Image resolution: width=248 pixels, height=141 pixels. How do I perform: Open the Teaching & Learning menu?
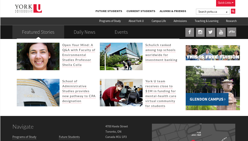[x=206, y=21]
